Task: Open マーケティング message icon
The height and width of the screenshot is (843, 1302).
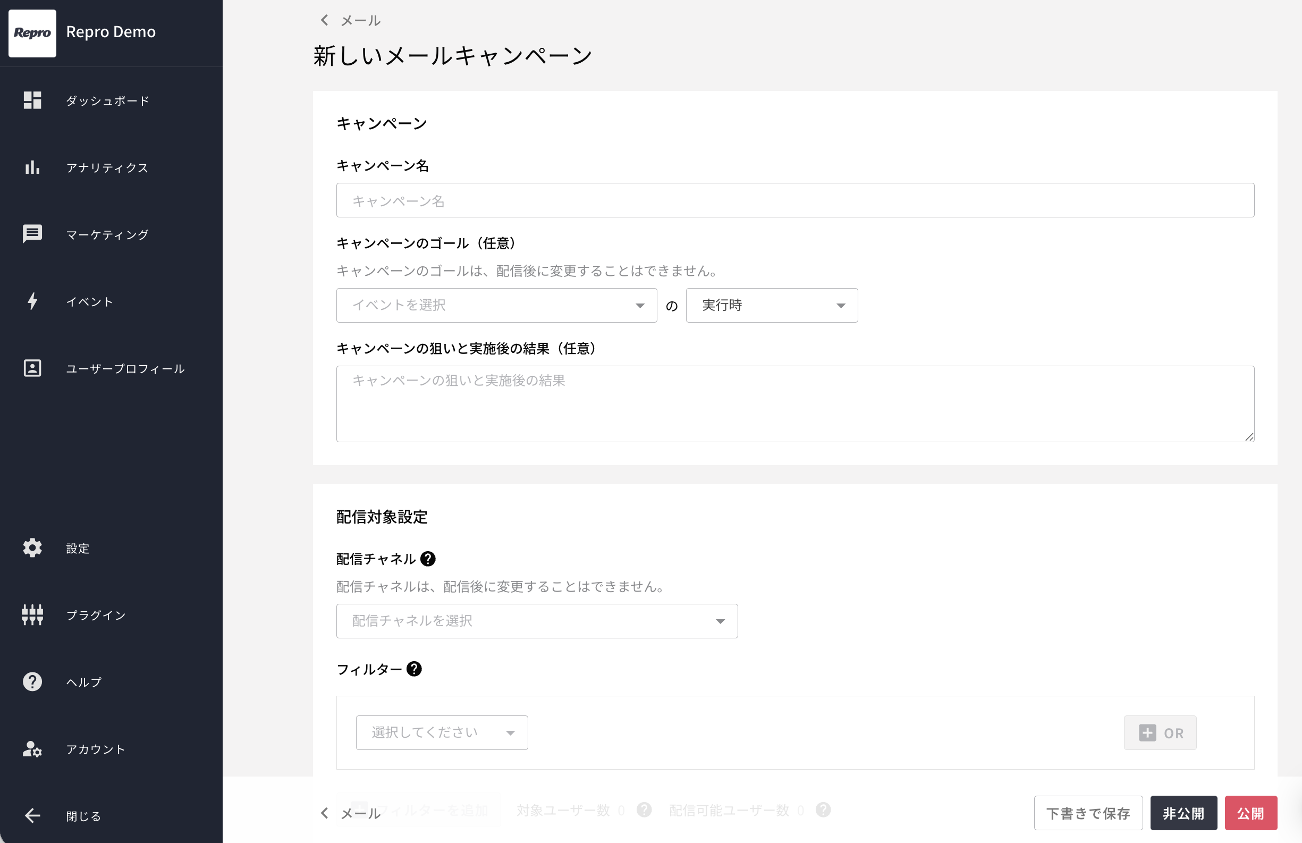Action: click(32, 233)
